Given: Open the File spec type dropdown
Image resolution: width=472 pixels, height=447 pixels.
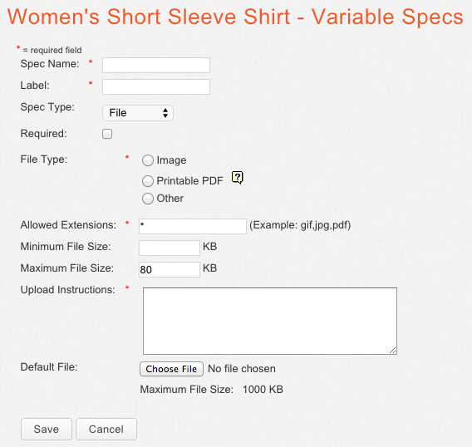Looking at the screenshot, I should [138, 113].
